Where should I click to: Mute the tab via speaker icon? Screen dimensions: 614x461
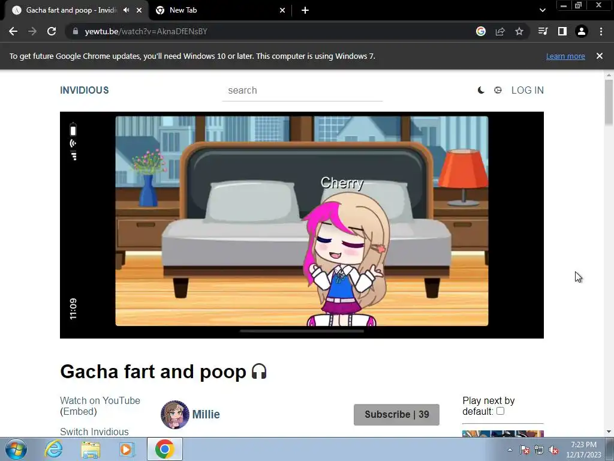[x=126, y=10]
